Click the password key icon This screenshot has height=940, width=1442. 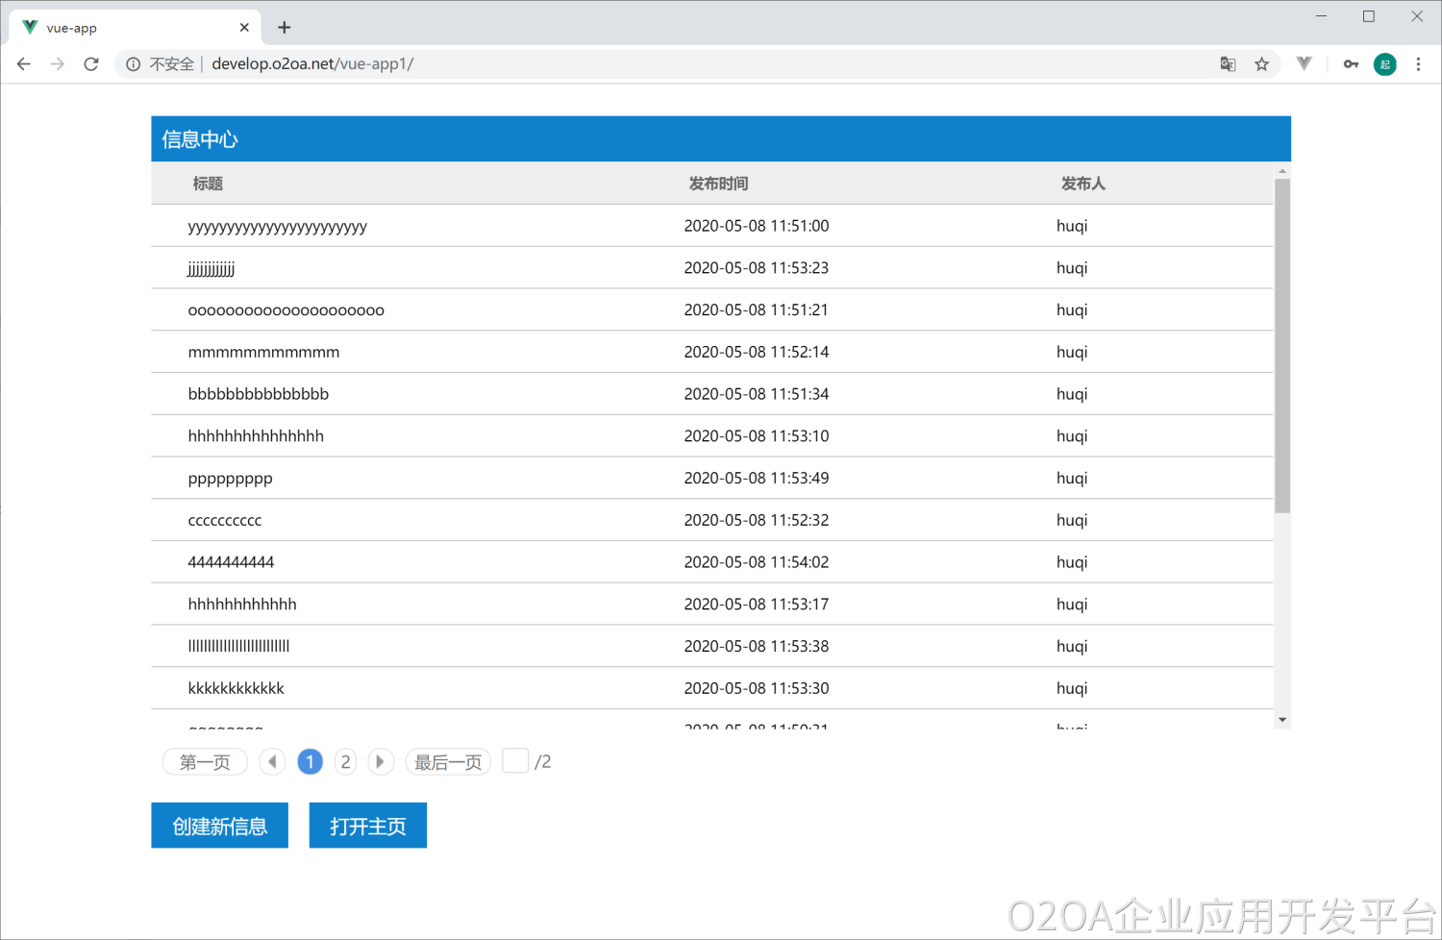[1351, 64]
